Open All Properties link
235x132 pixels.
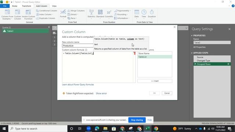[x=199, y=47]
